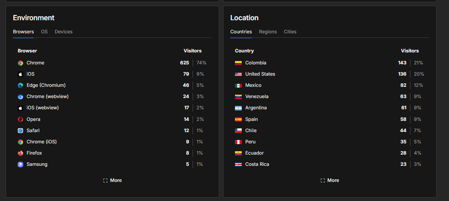449x201 pixels.
Task: Select the Countries tab
Action: tap(241, 32)
